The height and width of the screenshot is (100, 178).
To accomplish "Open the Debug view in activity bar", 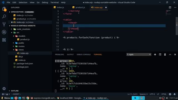I will coord(4,32).
